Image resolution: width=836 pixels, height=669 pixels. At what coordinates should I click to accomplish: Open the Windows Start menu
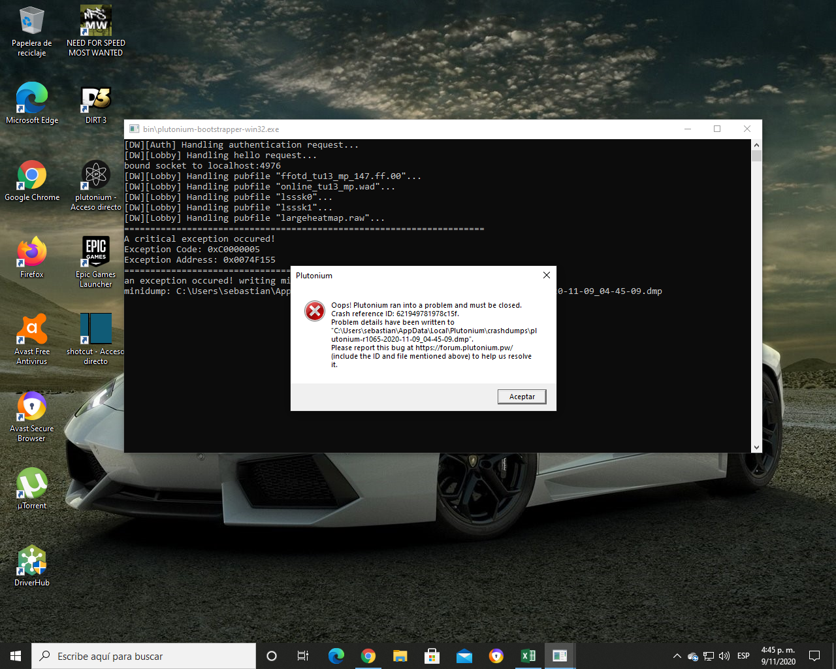16,656
